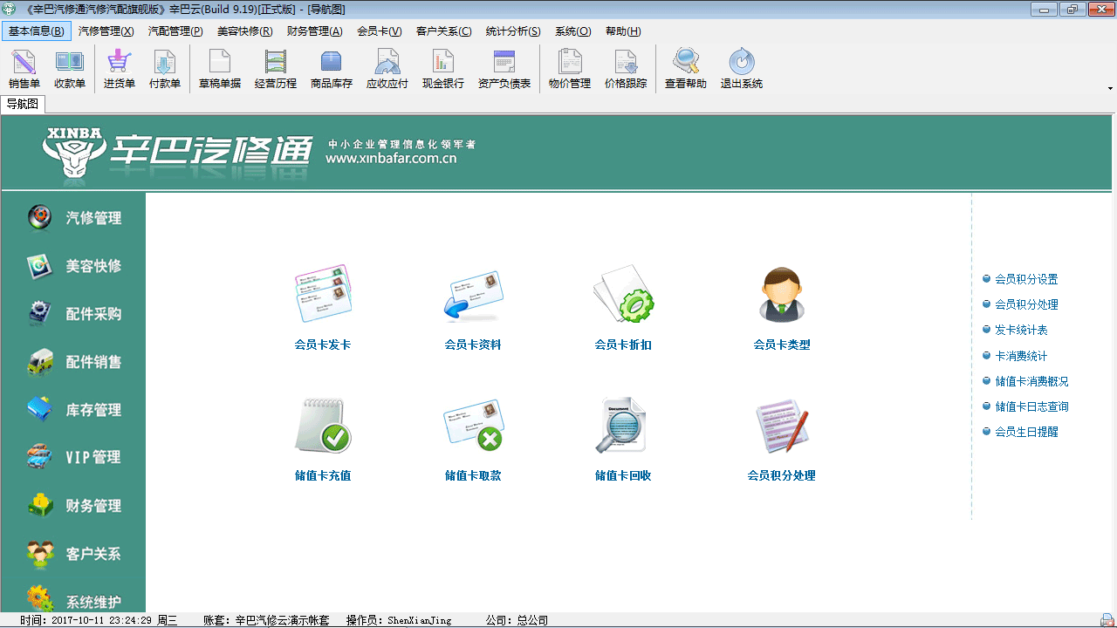Click the 会员积分处理 link on the right
1117x628 pixels.
tap(1026, 304)
